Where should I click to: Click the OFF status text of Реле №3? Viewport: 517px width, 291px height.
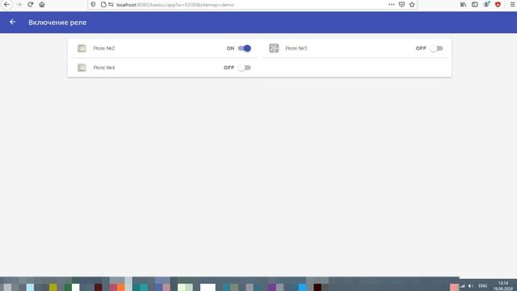[x=421, y=48]
